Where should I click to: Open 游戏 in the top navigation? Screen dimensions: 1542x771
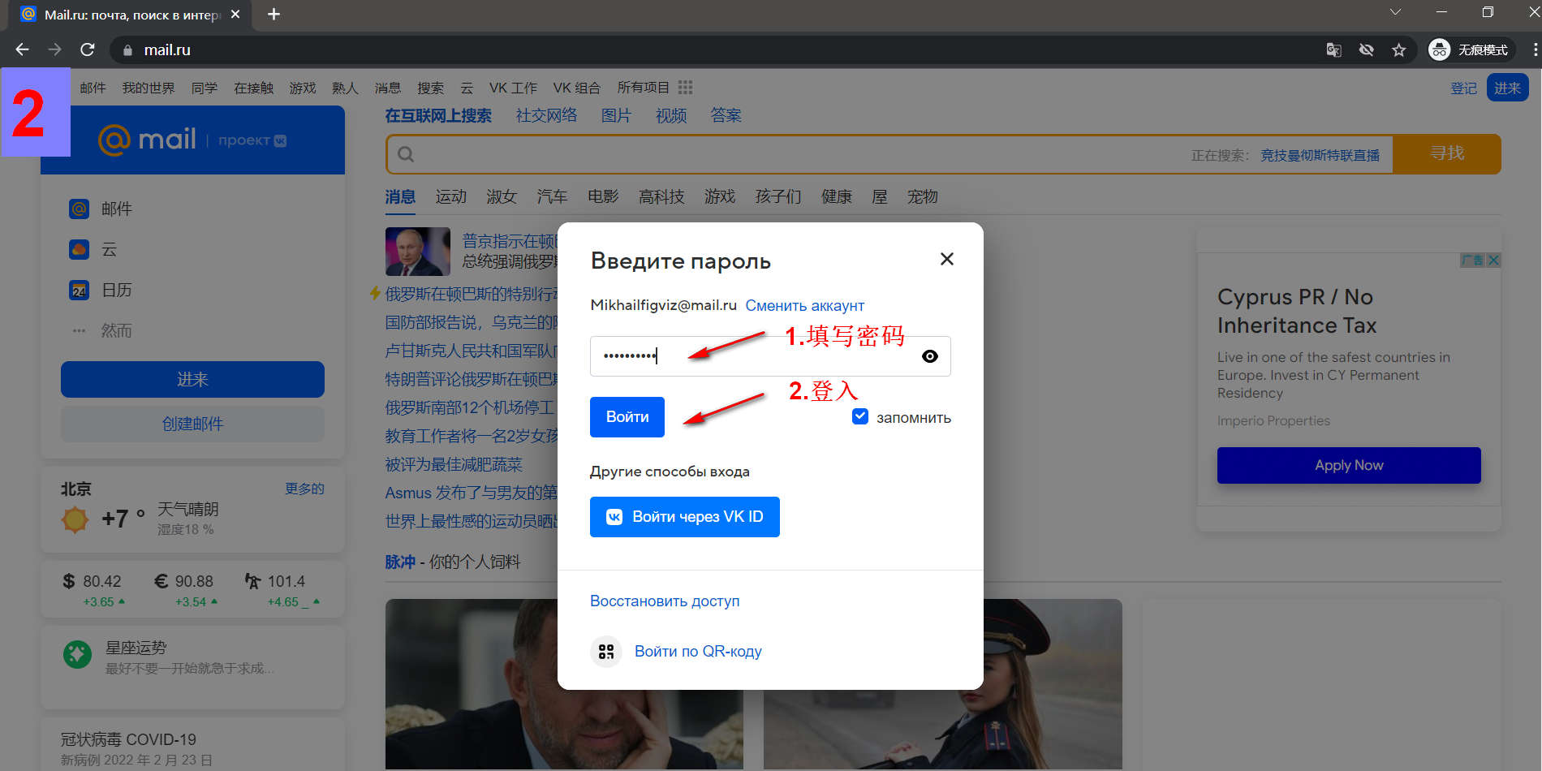pos(302,88)
